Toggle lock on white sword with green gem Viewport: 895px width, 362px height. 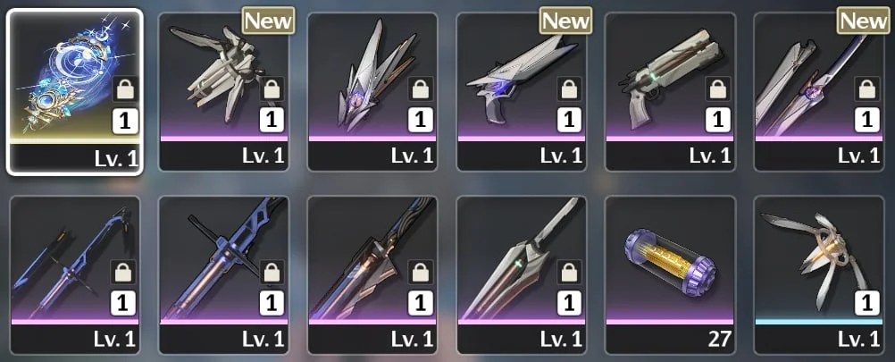[570, 273]
